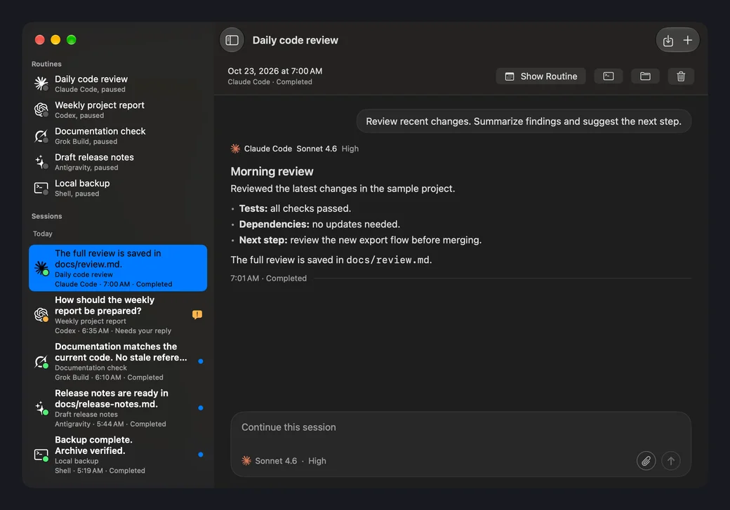The height and width of the screenshot is (510, 730).
Task: Click 'Sonnet 4.6' label beside Claude Code author
Action: (x=317, y=149)
